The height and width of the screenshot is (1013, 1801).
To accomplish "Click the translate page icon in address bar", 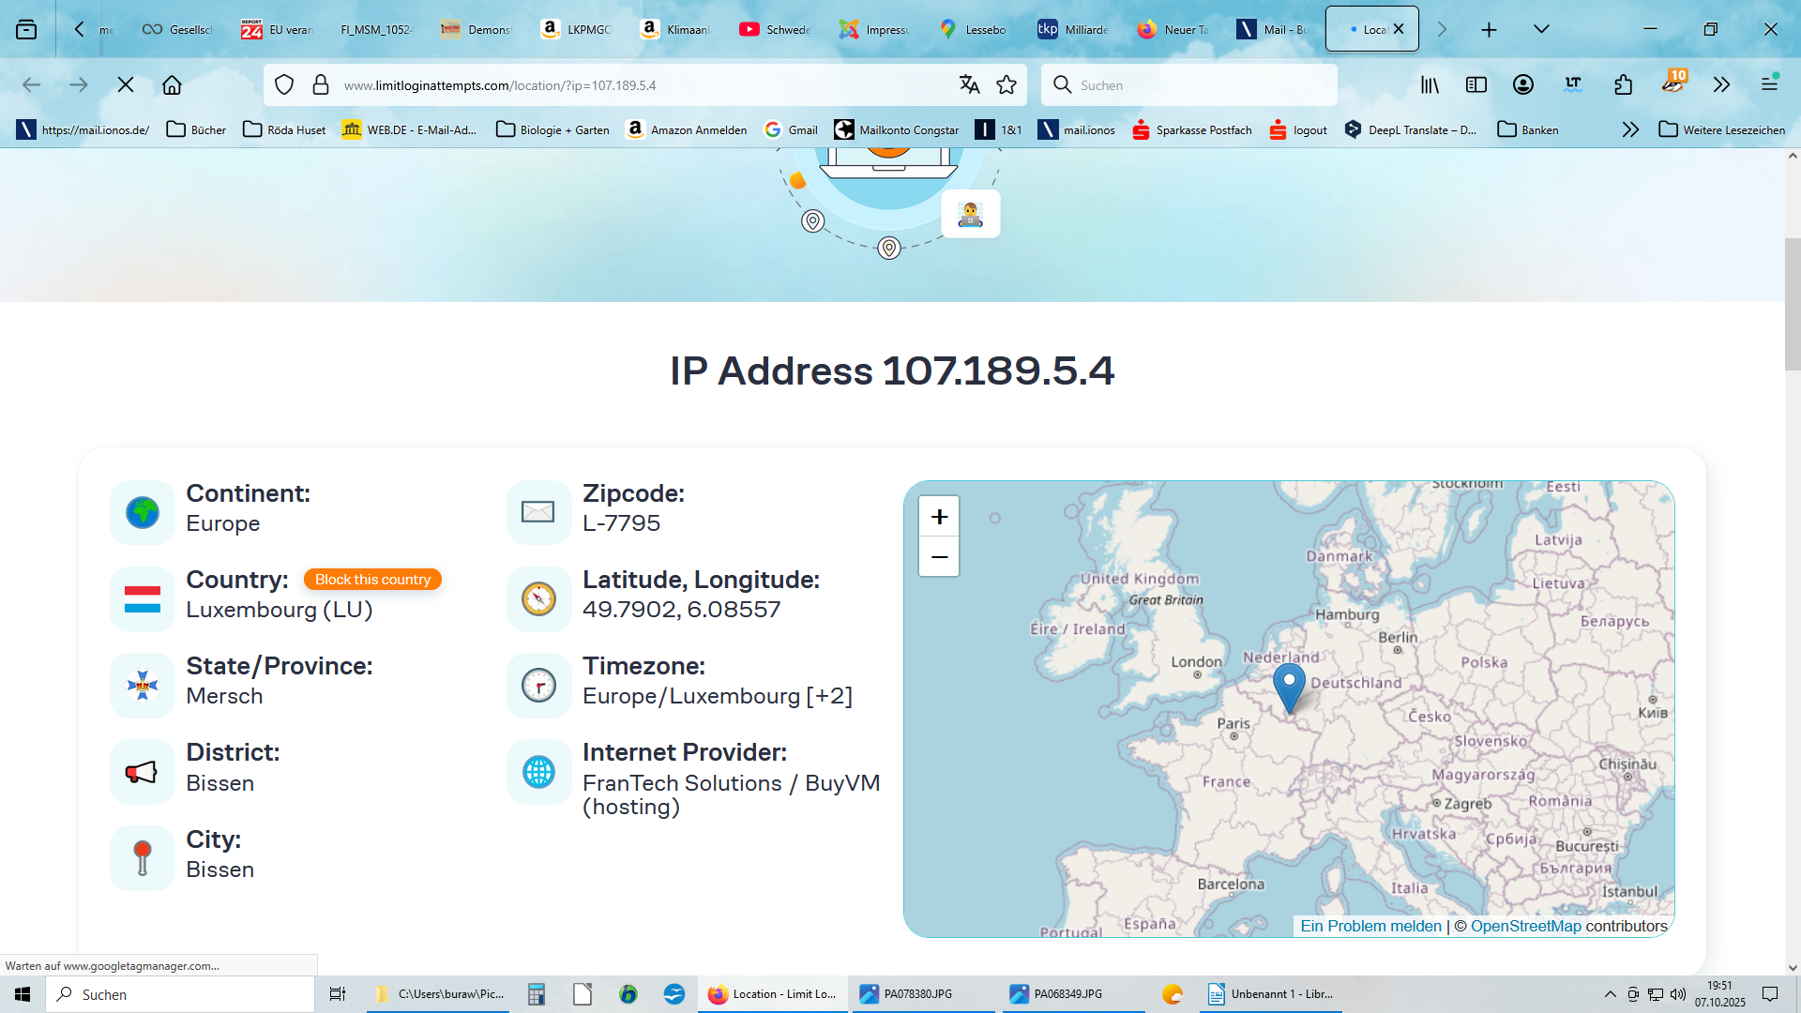I will [x=969, y=85].
